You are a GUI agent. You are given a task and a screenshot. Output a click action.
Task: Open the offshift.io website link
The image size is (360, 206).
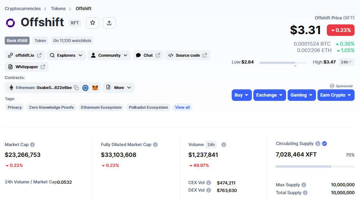[25, 55]
